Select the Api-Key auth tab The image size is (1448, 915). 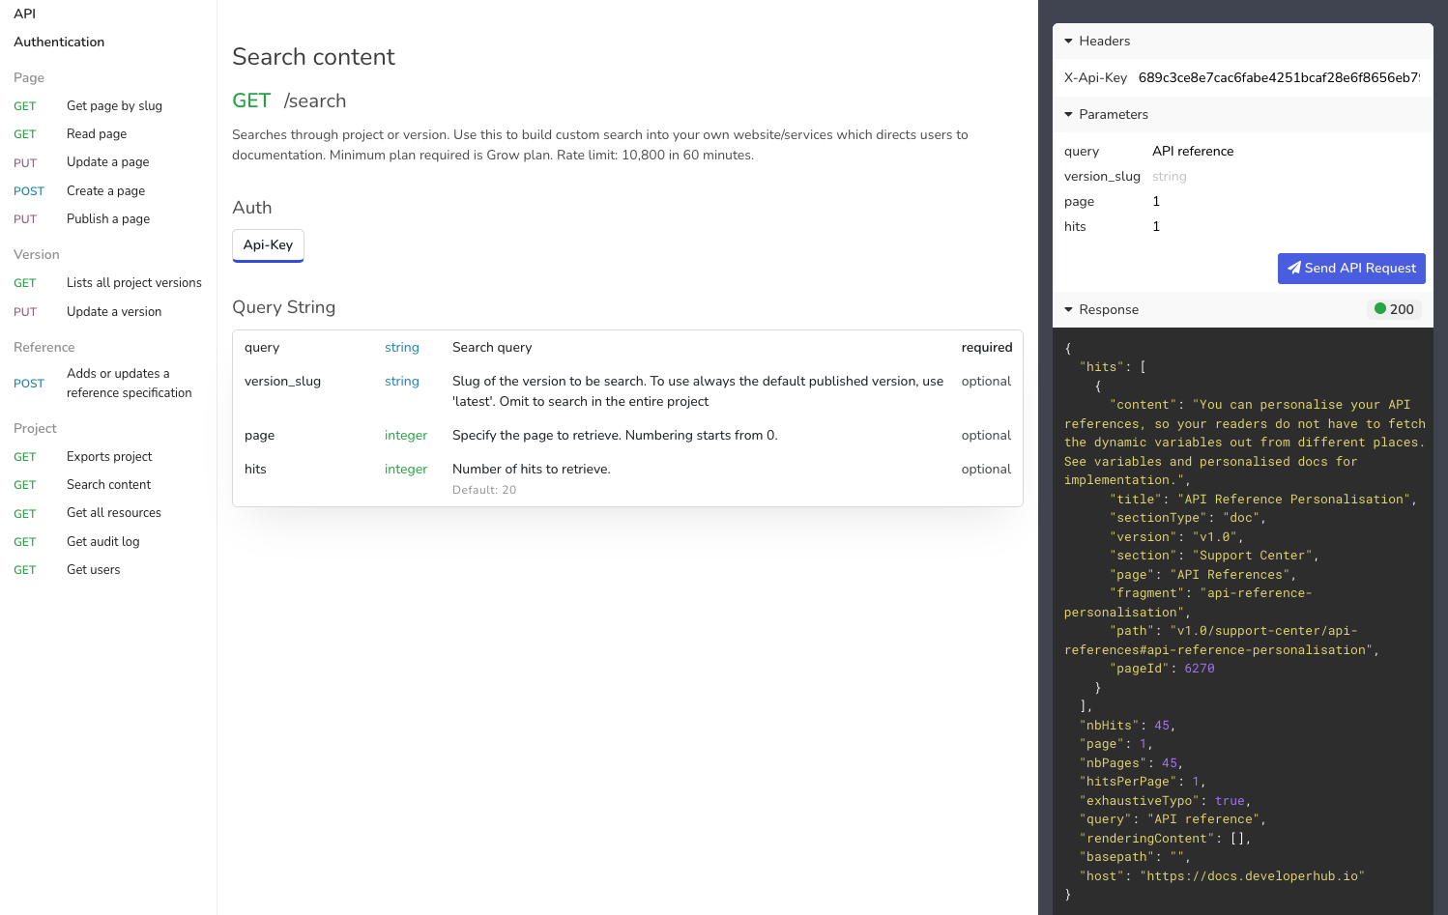pos(268,245)
